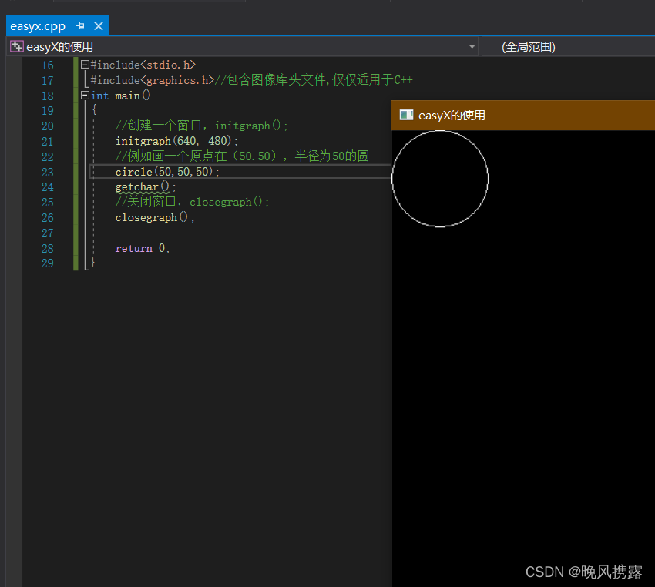Viewport: 655px width, 587px height.
Task: Collapse the #include block at line 16
Action: point(85,65)
